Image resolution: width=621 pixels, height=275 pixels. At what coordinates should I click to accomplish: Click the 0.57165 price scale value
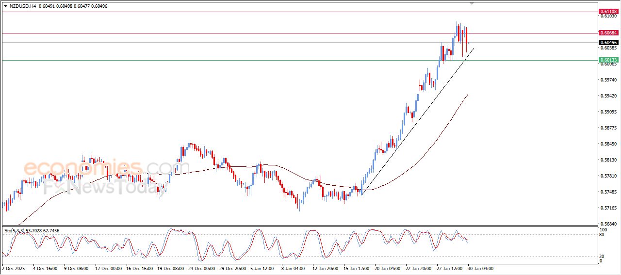(607, 208)
